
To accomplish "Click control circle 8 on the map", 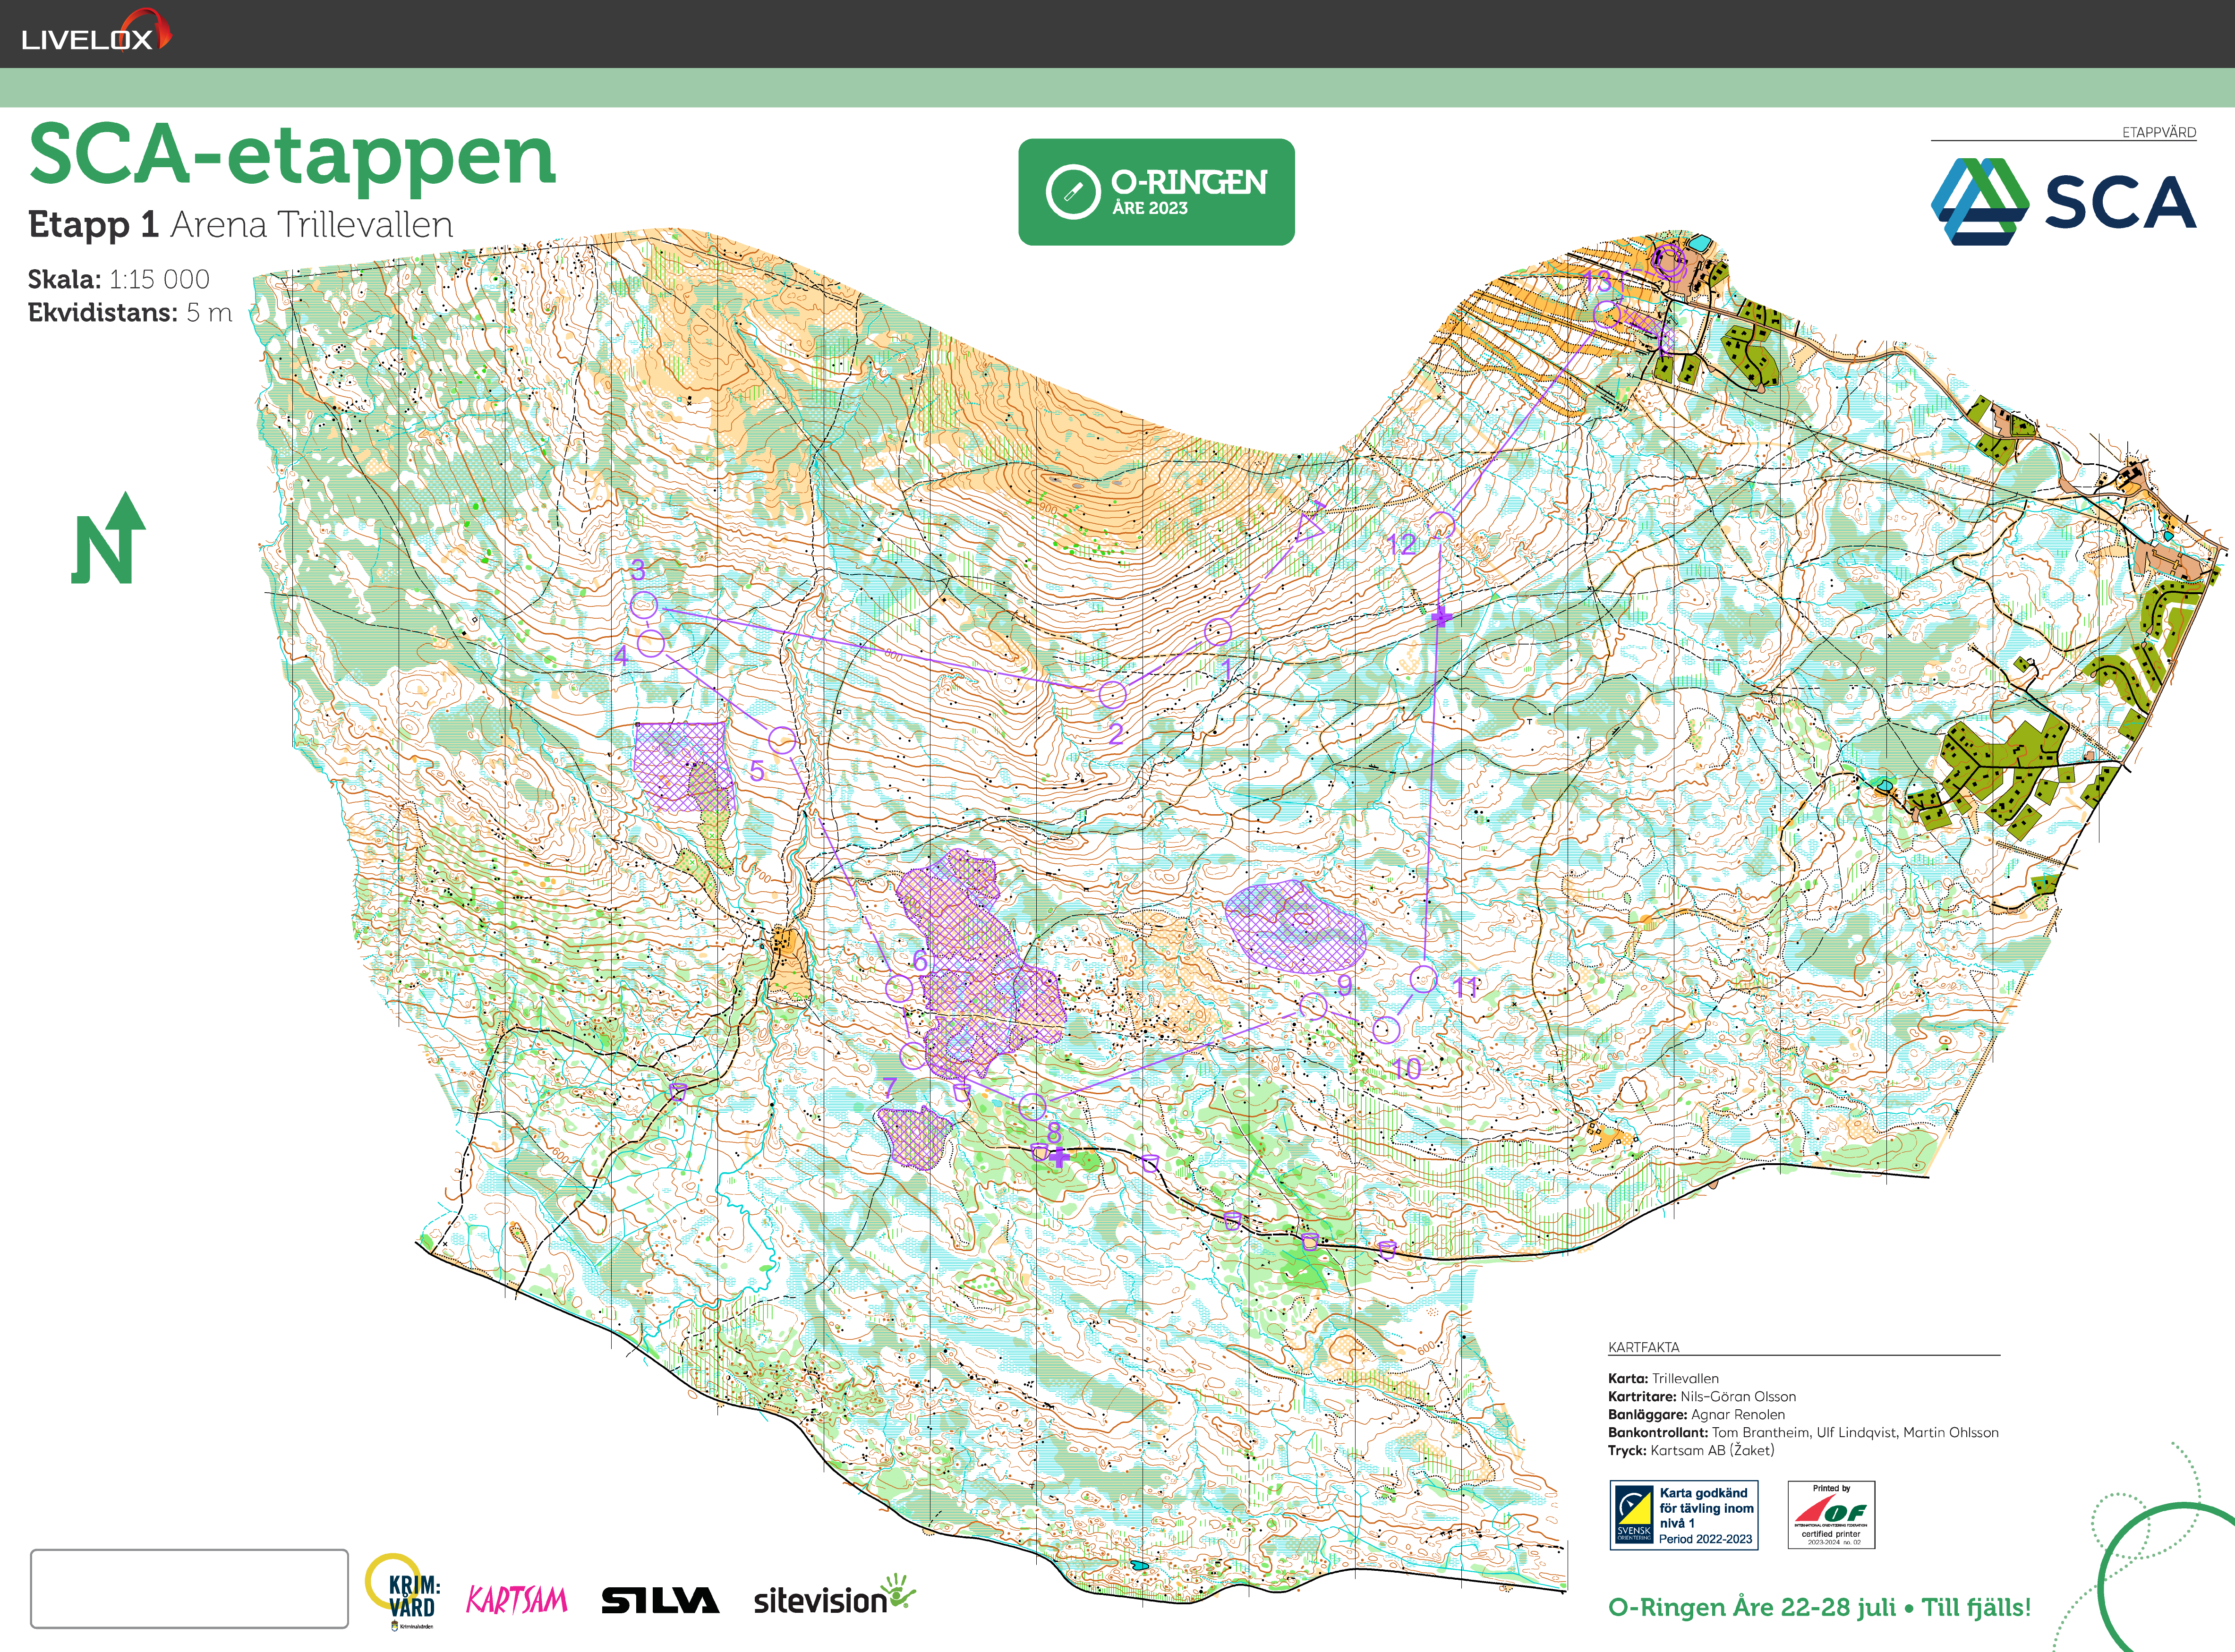I will point(1032,1106).
